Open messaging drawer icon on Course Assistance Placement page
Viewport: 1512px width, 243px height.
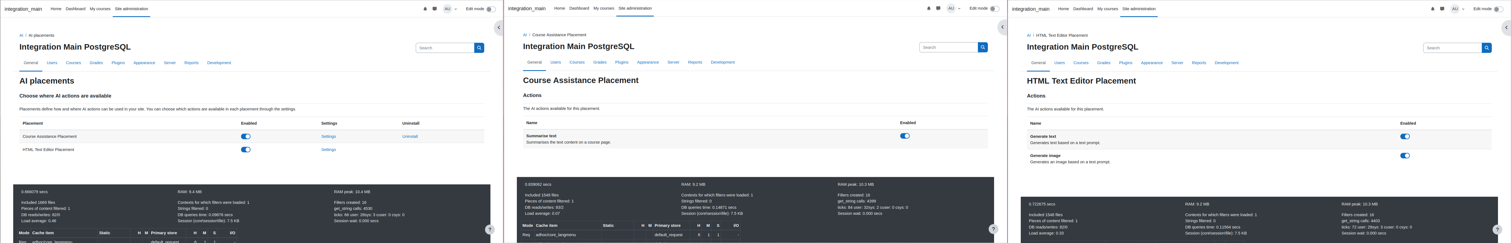(938, 8)
